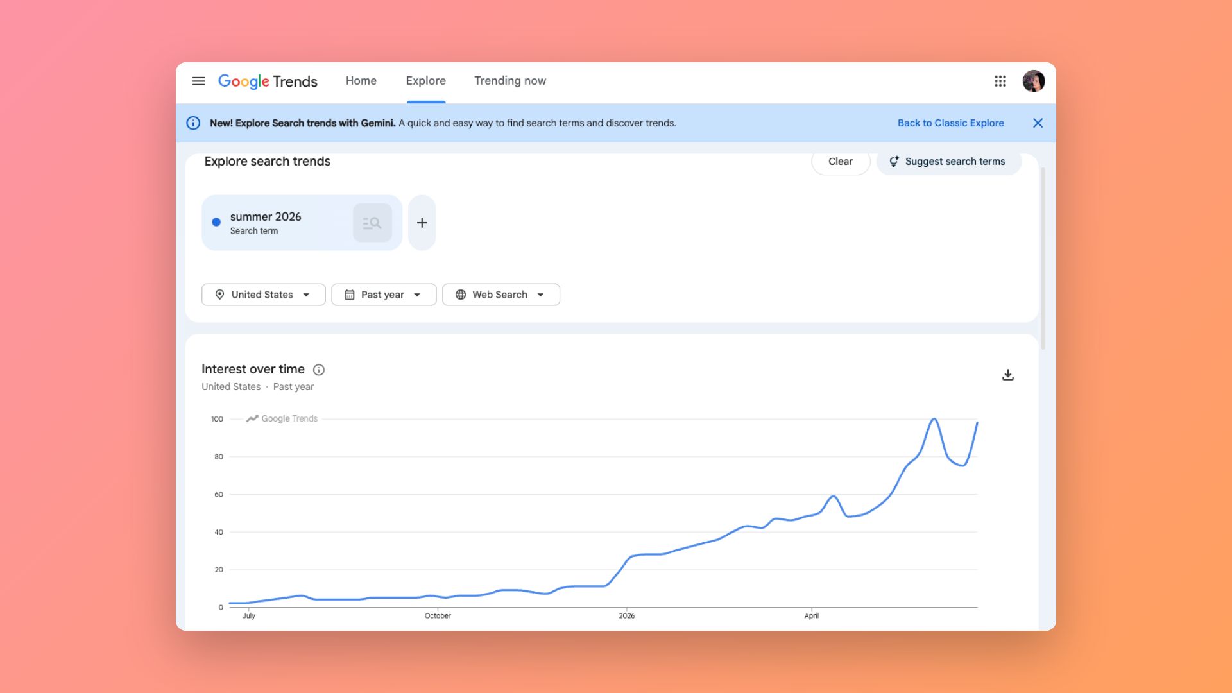Expand the United States region dropdown arrow
Screen dimensions: 1232x693
point(307,295)
